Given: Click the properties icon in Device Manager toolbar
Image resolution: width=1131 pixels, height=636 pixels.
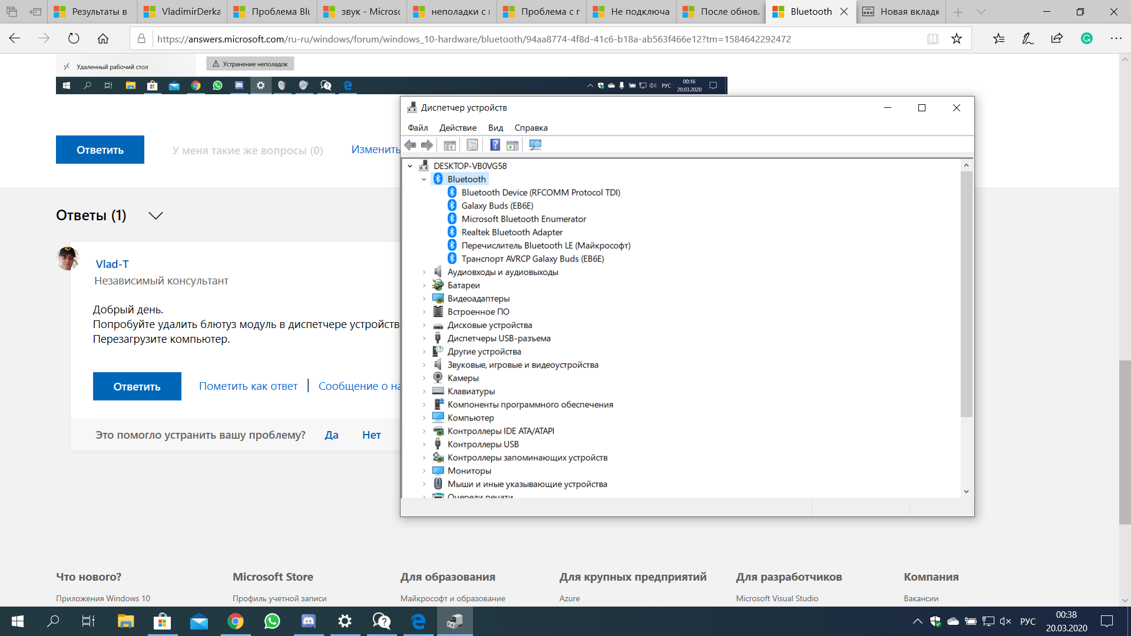Looking at the screenshot, I should tap(472, 145).
